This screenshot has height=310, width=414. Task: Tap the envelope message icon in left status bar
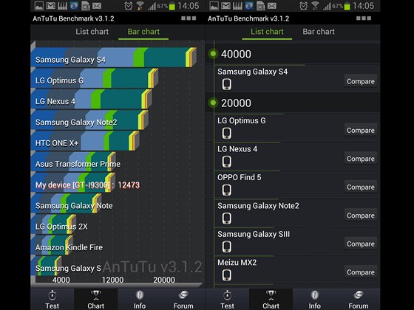pyautogui.click(x=97, y=6)
